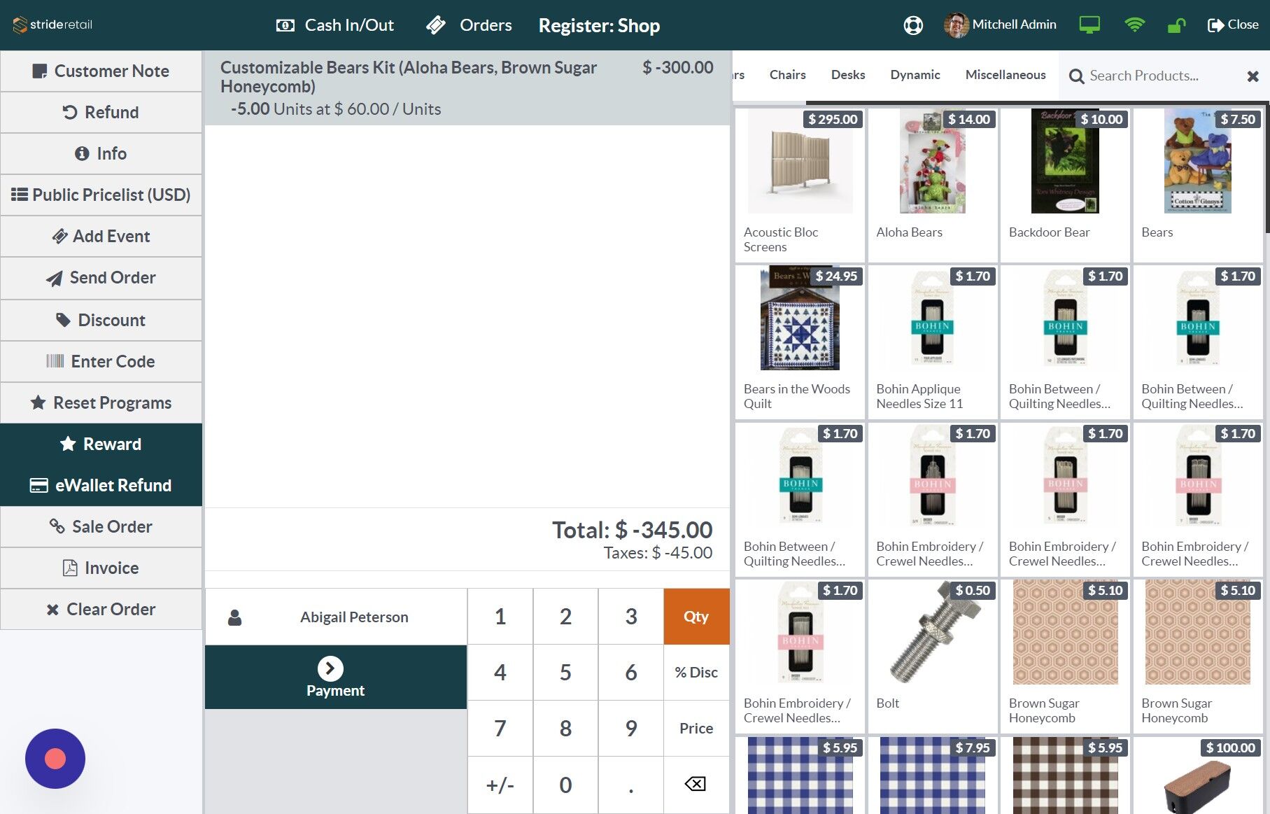Switch to the Chairs category tab
Viewport: 1270px width, 814px height.
point(787,75)
